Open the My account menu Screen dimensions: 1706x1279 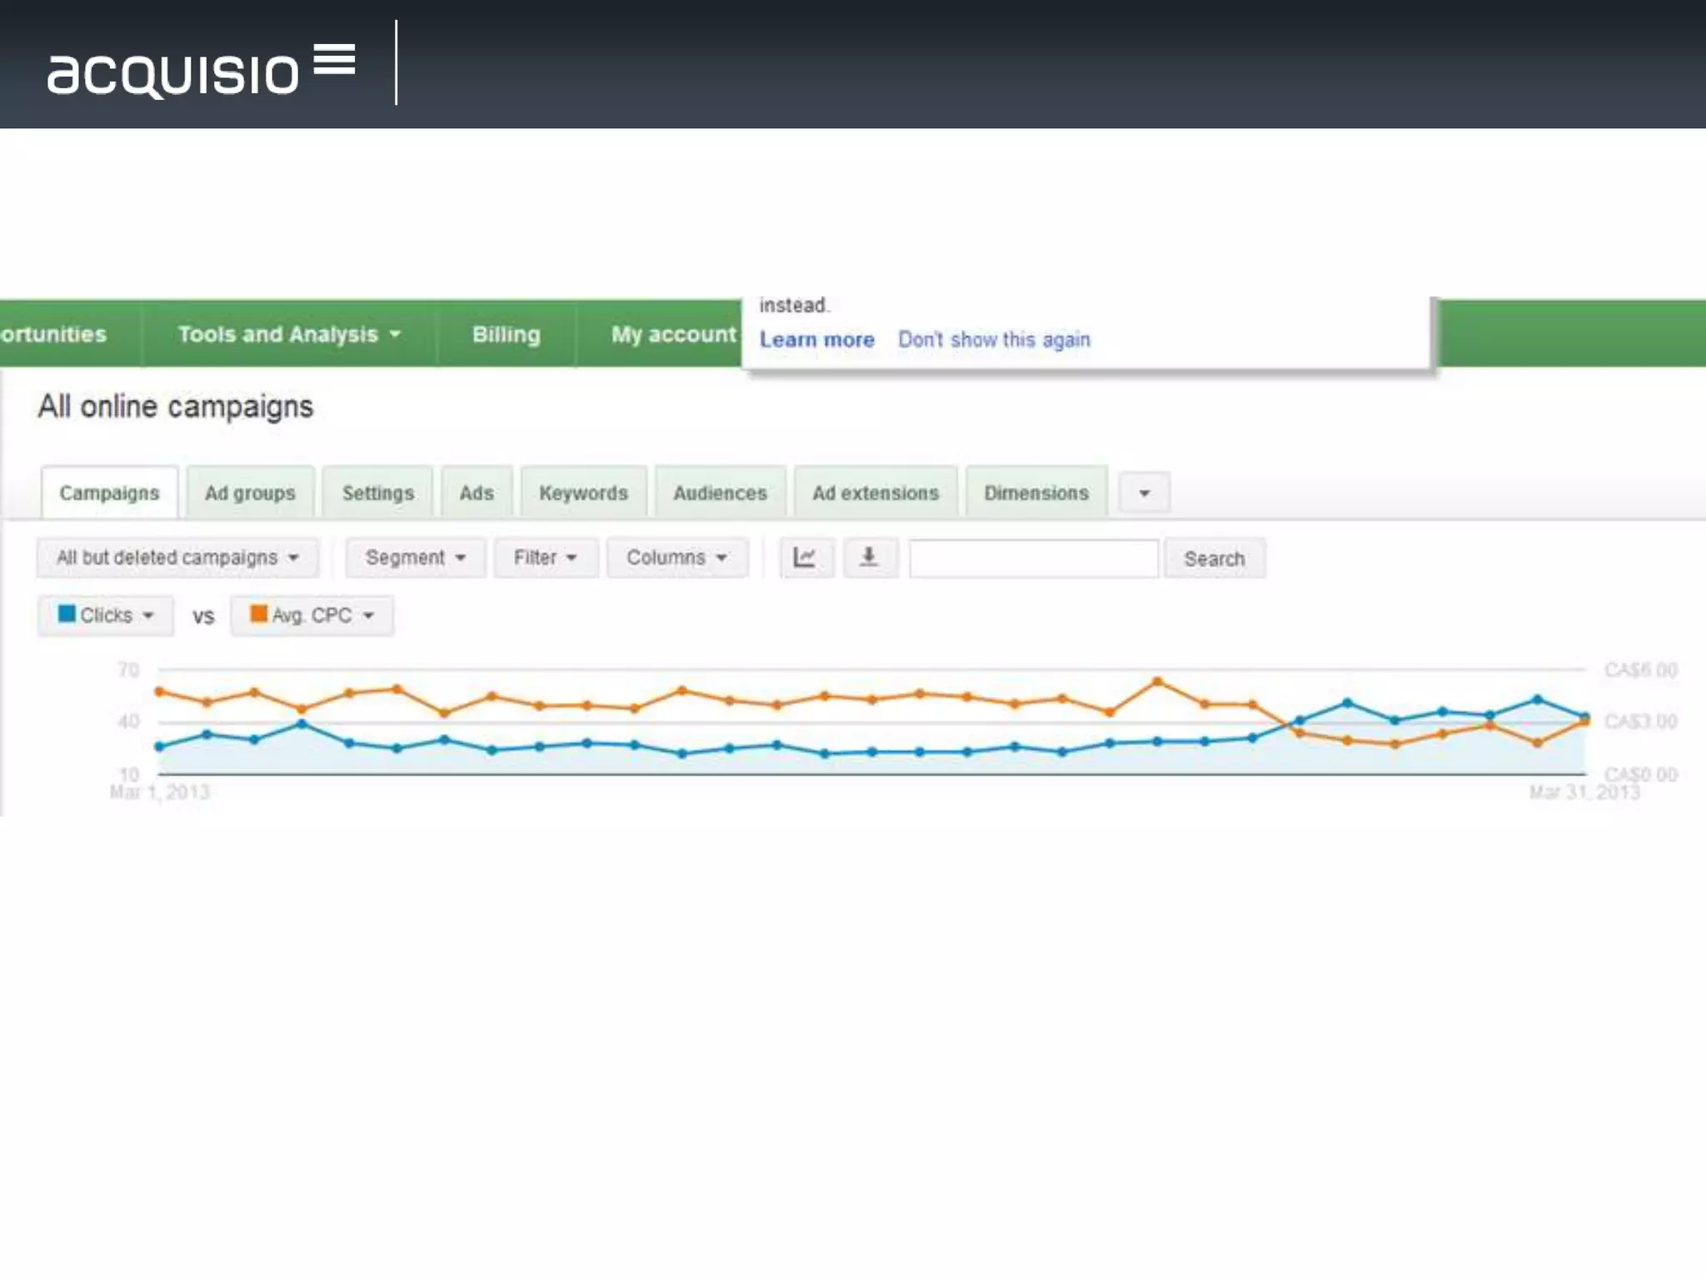click(x=673, y=334)
